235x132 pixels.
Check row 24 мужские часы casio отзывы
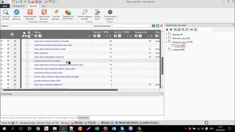pos(27,60)
